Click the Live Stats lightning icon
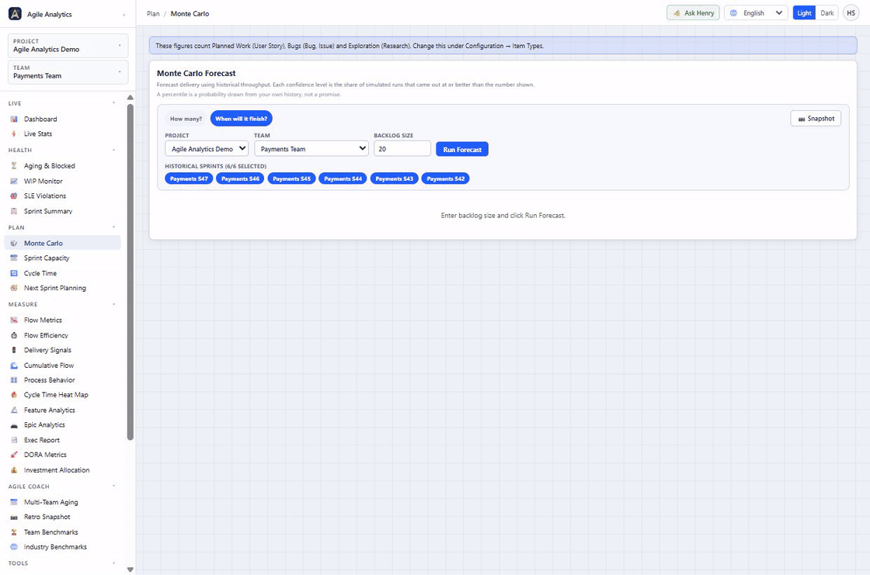Image resolution: width=870 pixels, height=575 pixels. coord(14,134)
